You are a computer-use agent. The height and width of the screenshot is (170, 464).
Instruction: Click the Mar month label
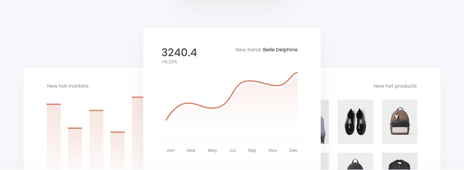click(191, 150)
